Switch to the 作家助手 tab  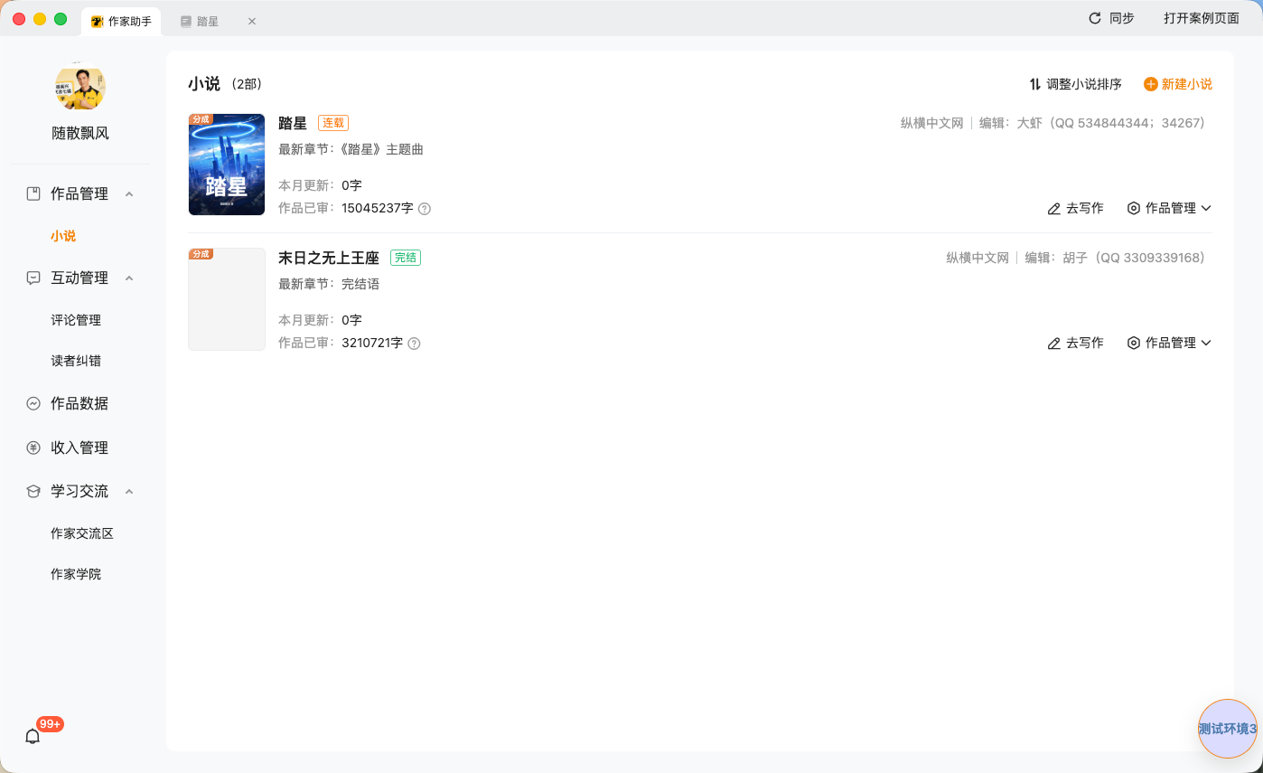pyautogui.click(x=121, y=21)
